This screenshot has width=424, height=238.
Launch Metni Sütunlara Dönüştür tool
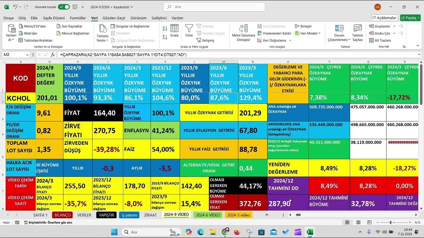243,33
